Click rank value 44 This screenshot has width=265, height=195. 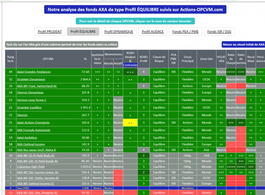pyautogui.click(x=11, y=72)
